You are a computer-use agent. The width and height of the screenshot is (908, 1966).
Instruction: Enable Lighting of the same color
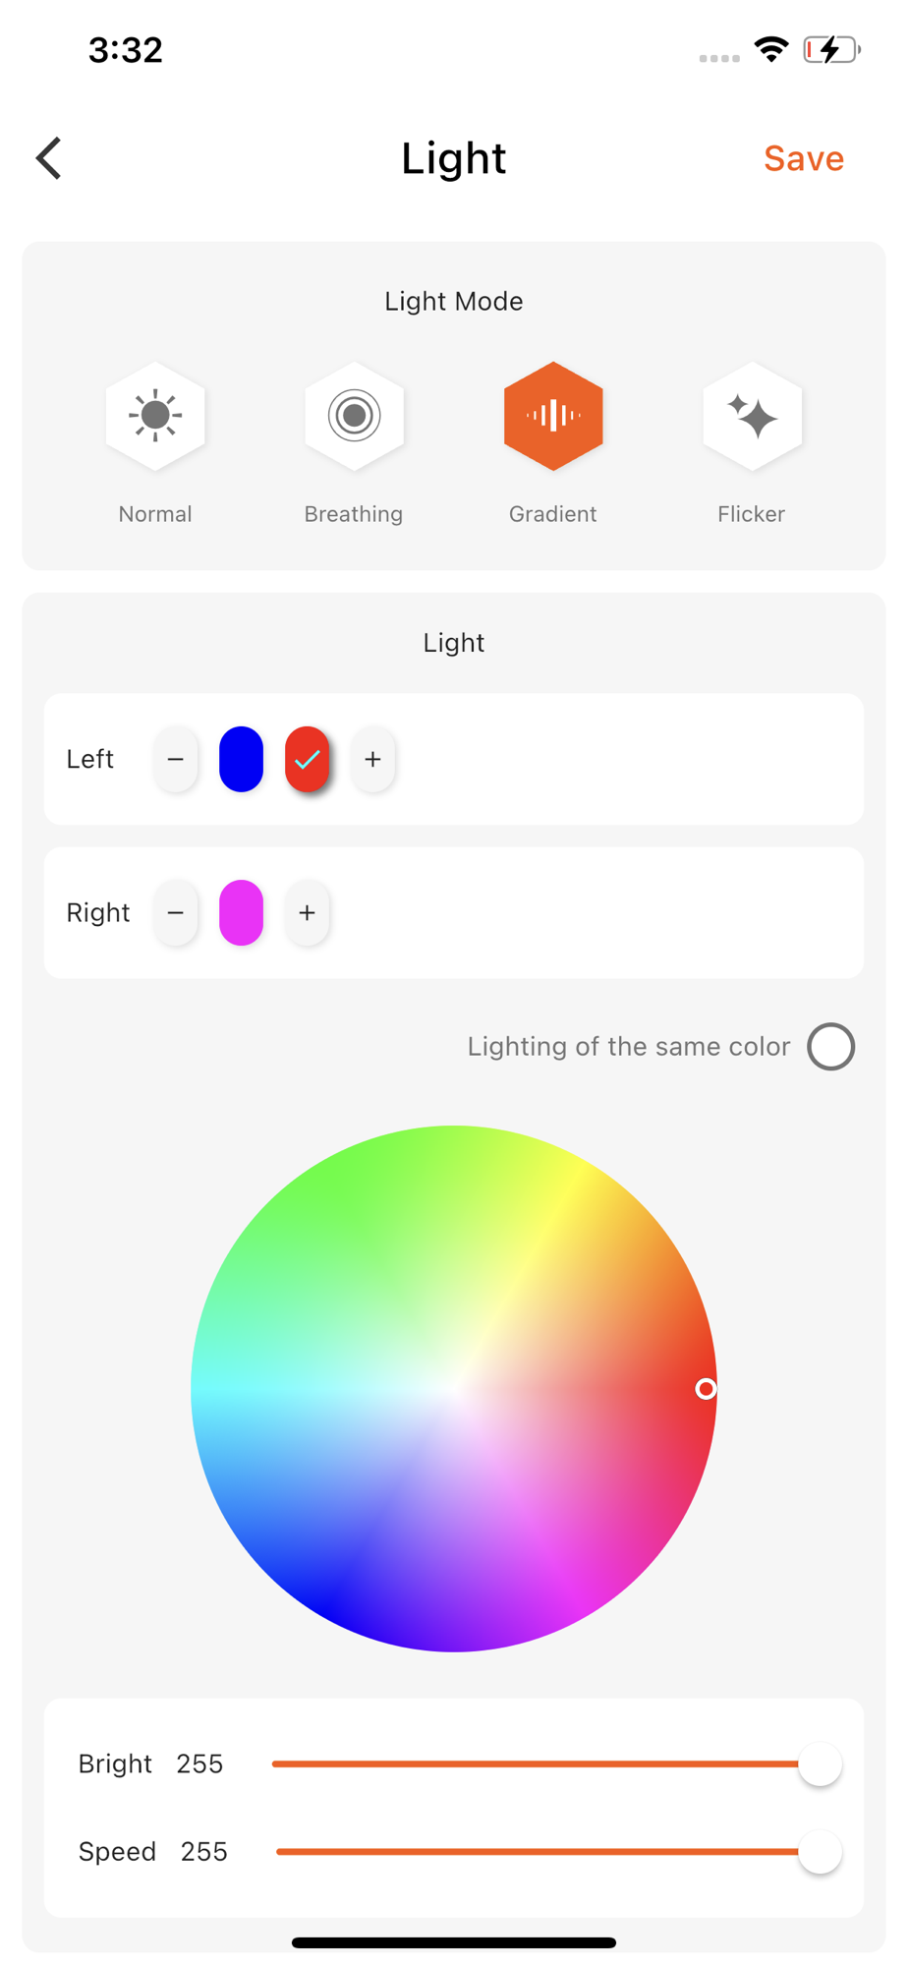click(831, 1046)
